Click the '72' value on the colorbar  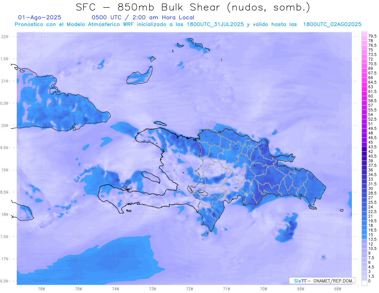(x=371, y=59)
